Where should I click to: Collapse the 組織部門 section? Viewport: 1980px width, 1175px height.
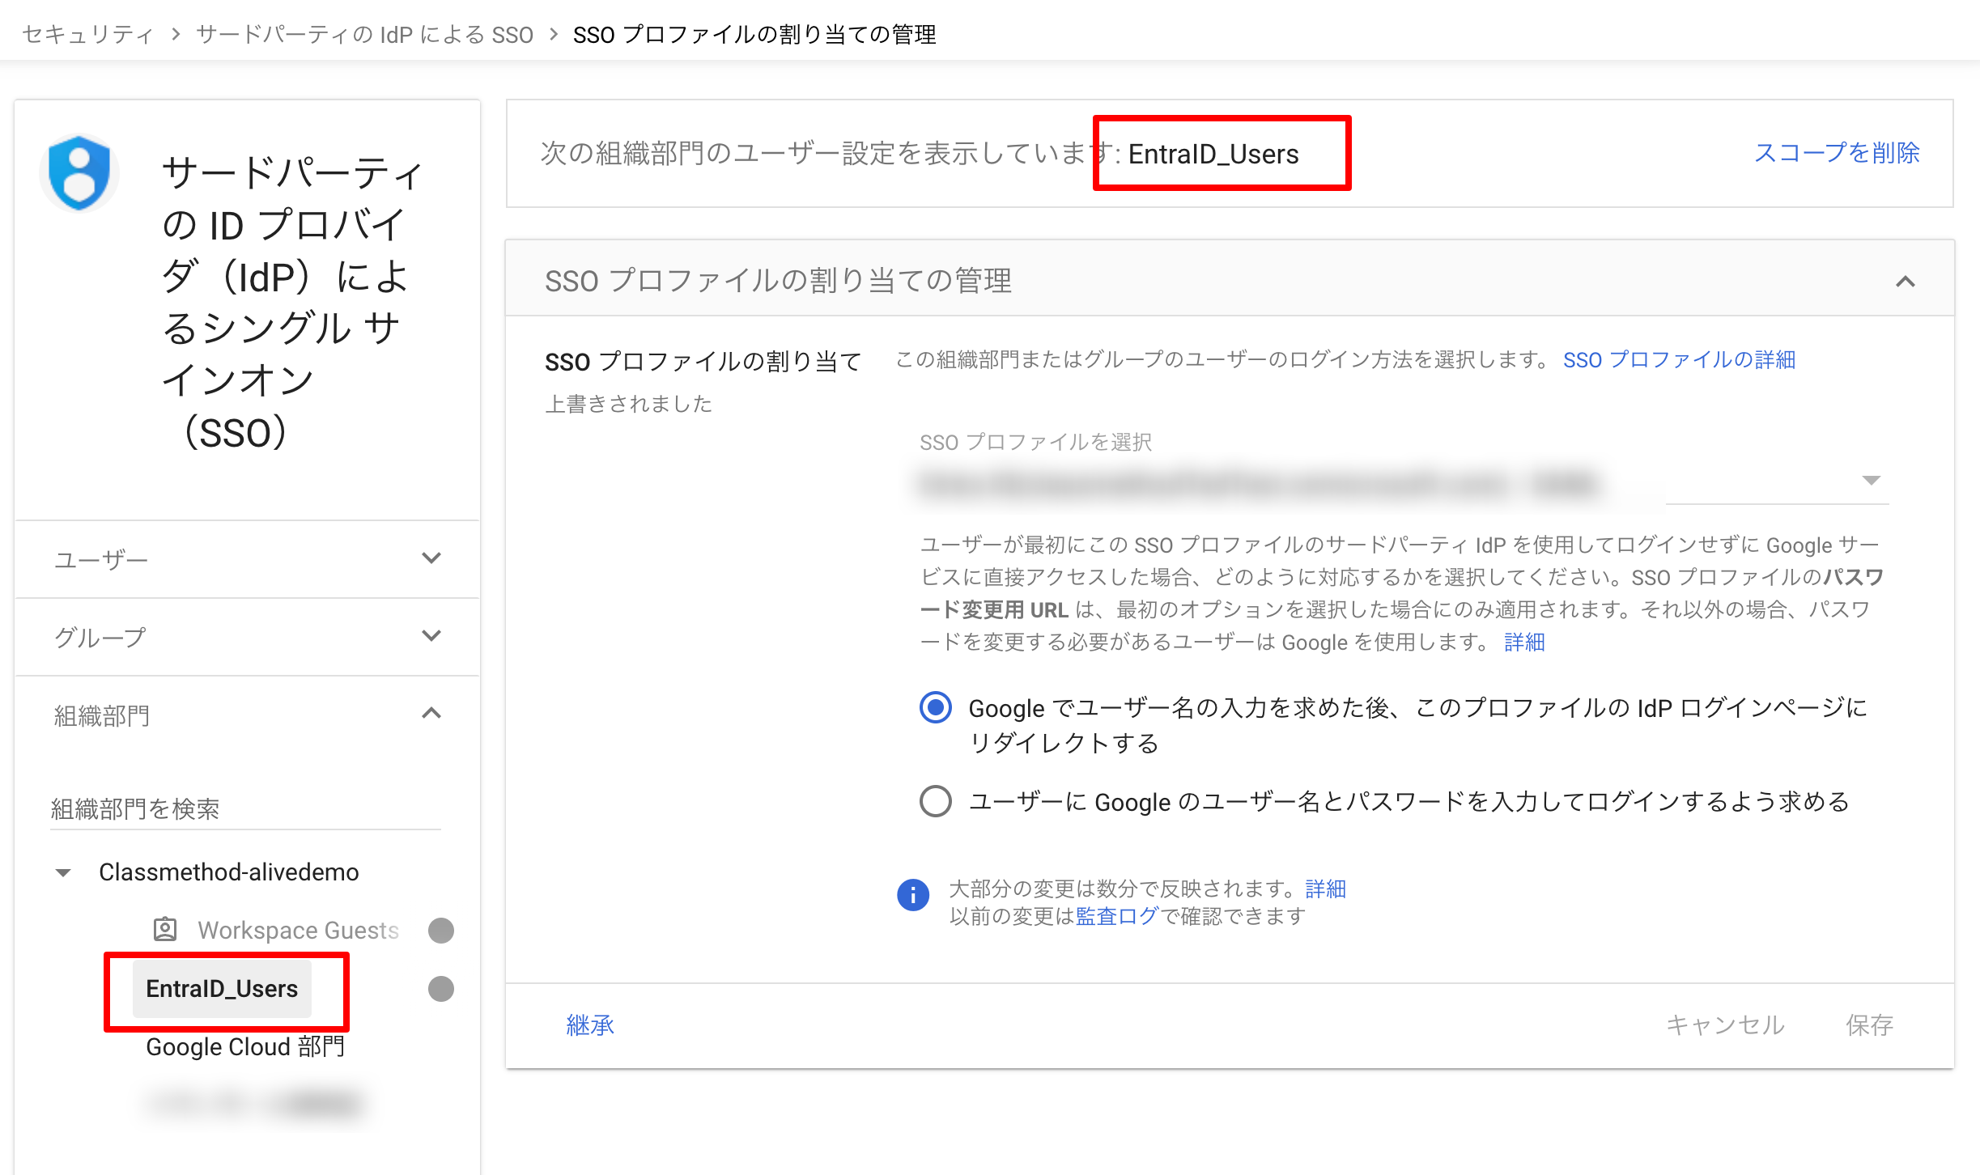(432, 713)
